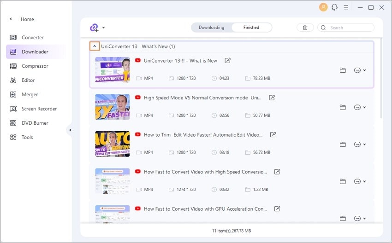Click the '78.23 MB' file size
The height and width of the screenshot is (243, 392).
coord(261,78)
